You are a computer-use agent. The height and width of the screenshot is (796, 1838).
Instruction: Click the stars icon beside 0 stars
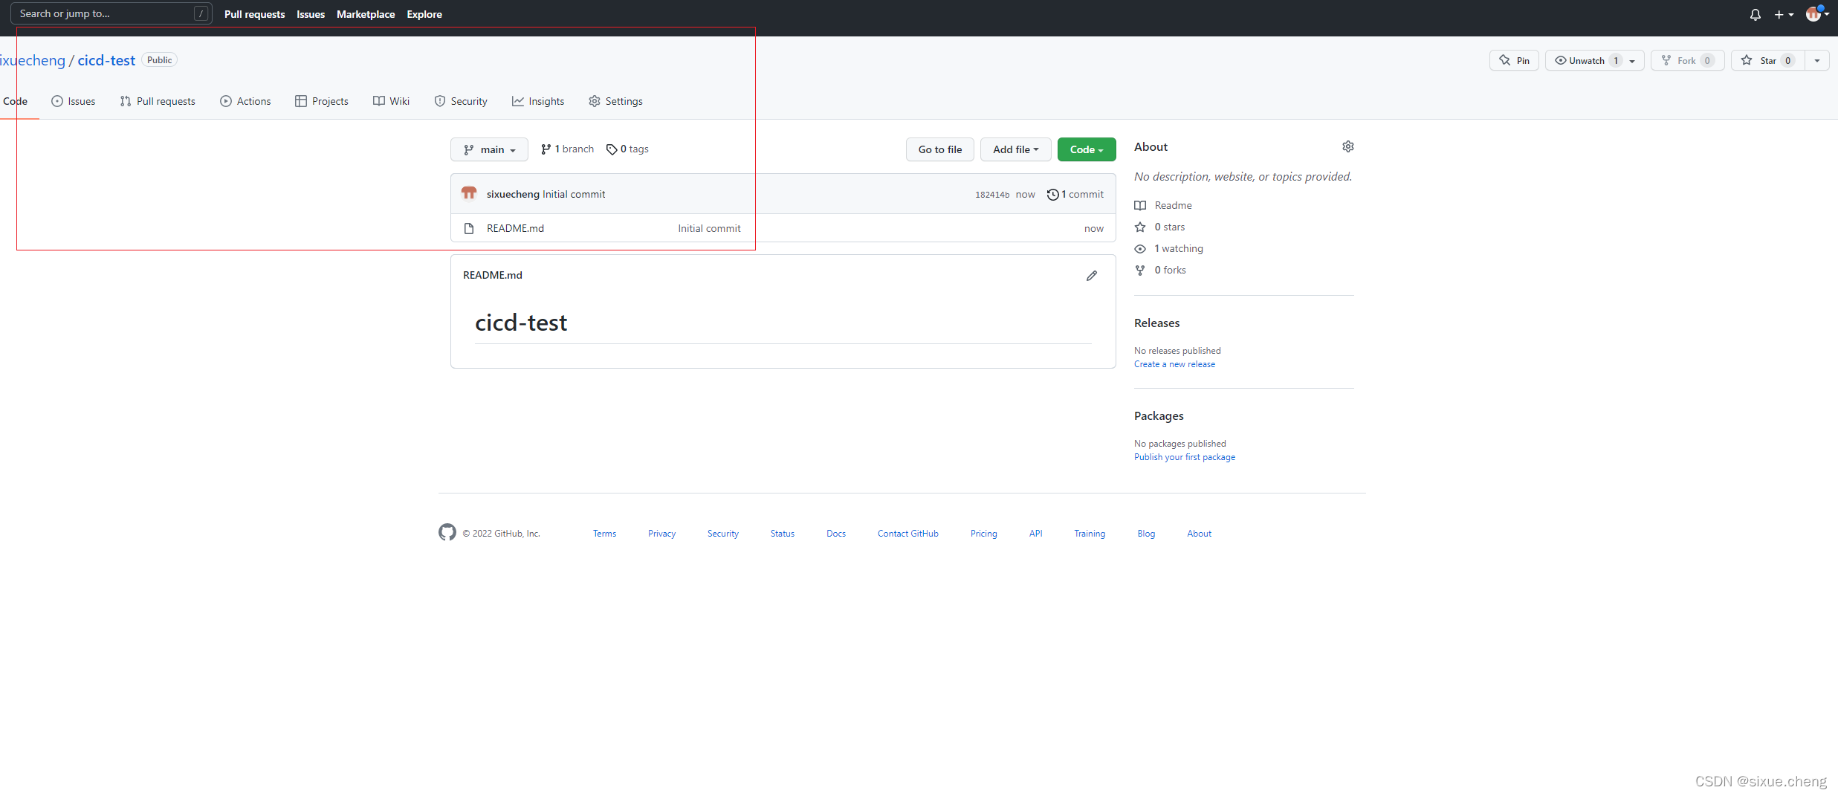click(x=1140, y=227)
